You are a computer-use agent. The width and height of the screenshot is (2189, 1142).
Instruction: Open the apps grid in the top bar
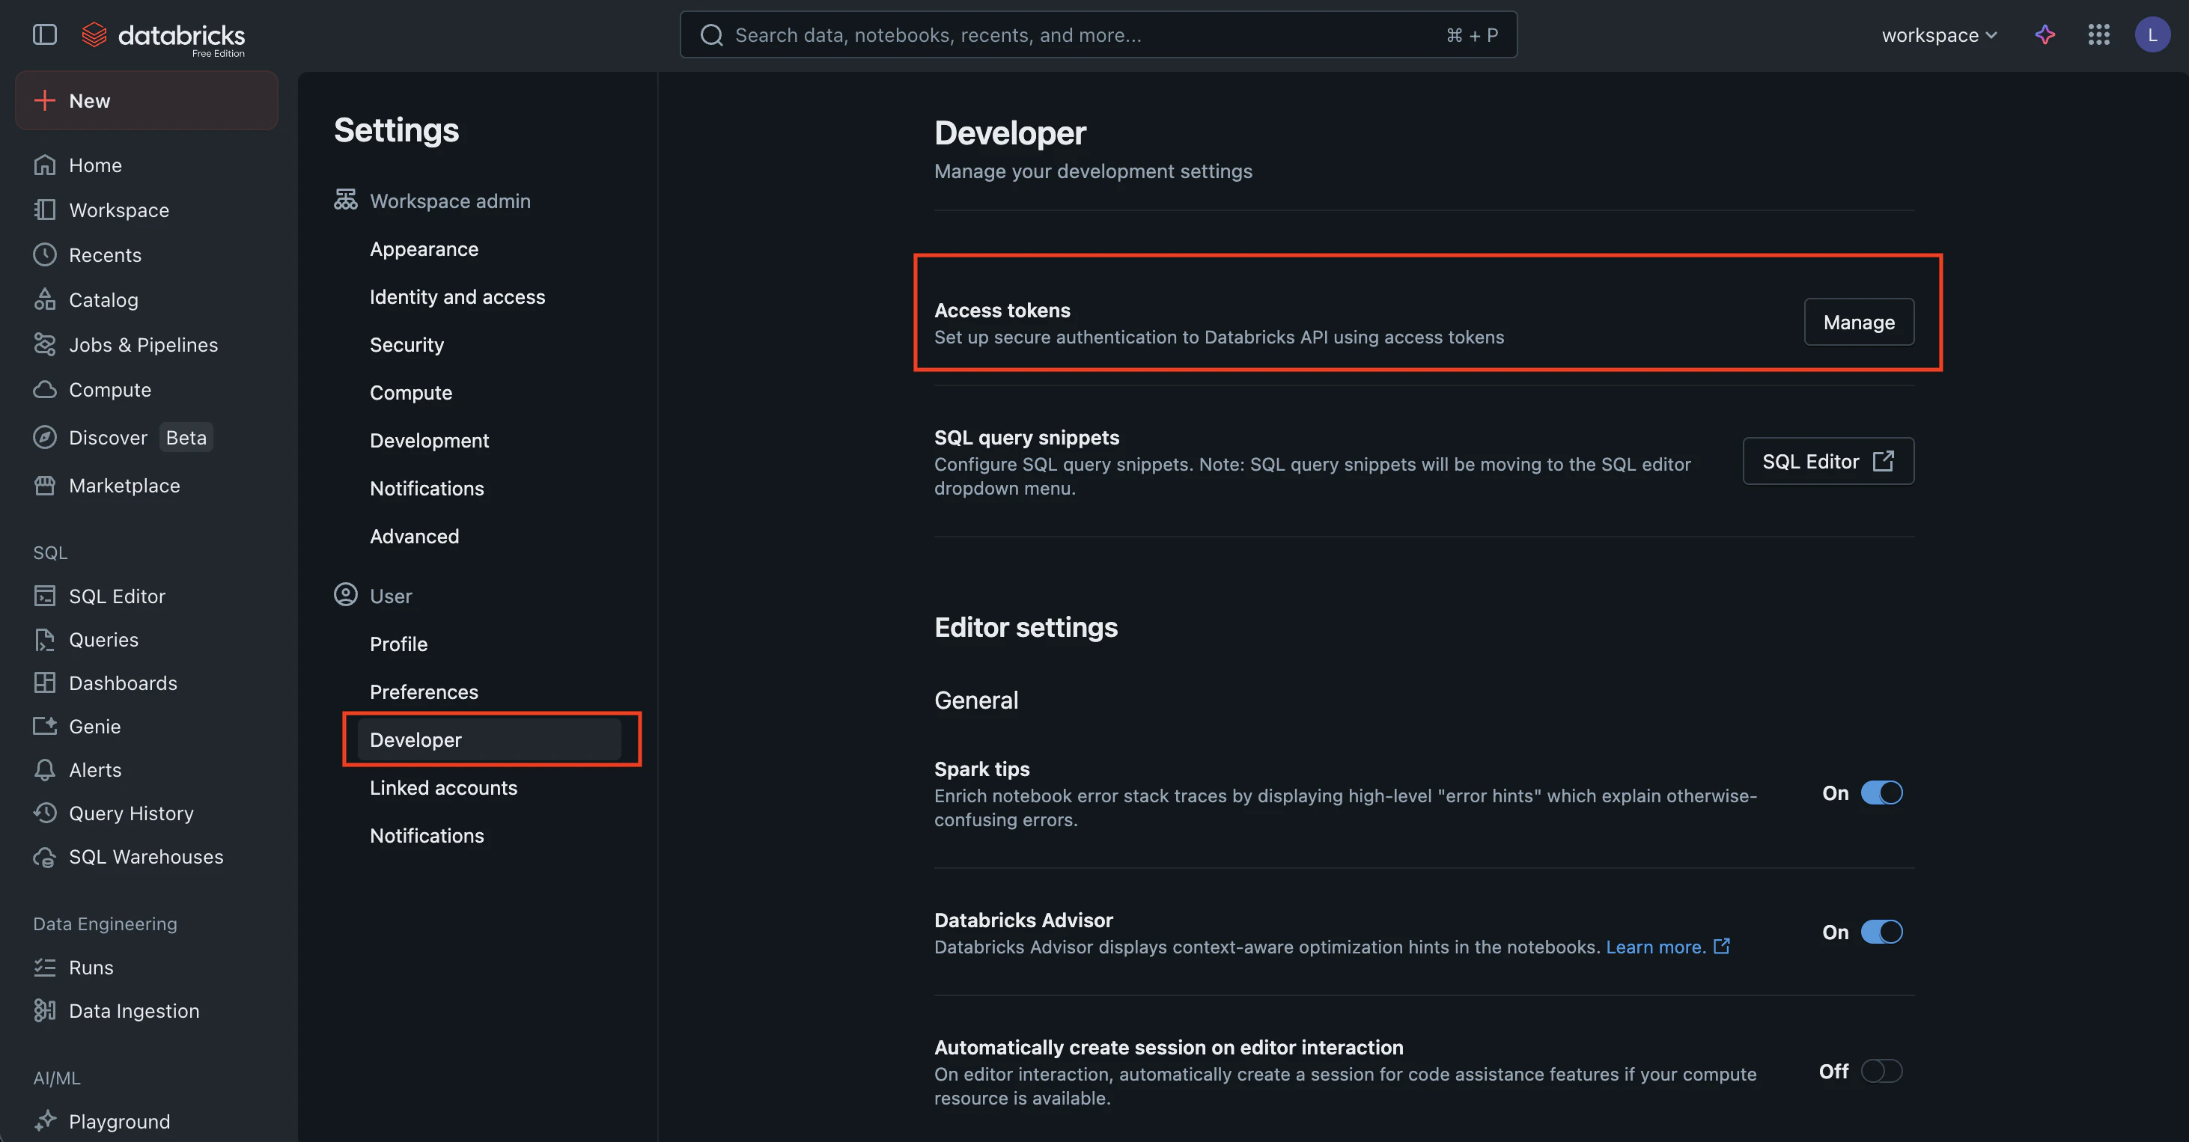[x=2099, y=35]
